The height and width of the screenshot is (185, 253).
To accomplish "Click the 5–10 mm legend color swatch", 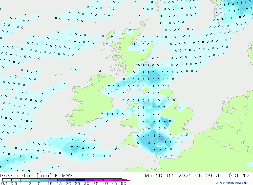I will [x=44, y=180].
